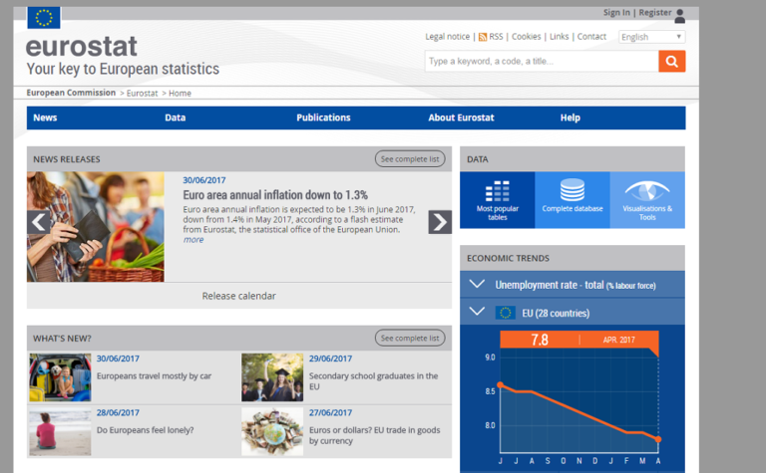Image resolution: width=766 pixels, height=473 pixels.
Task: Show next news release with right arrow
Action: 440,222
